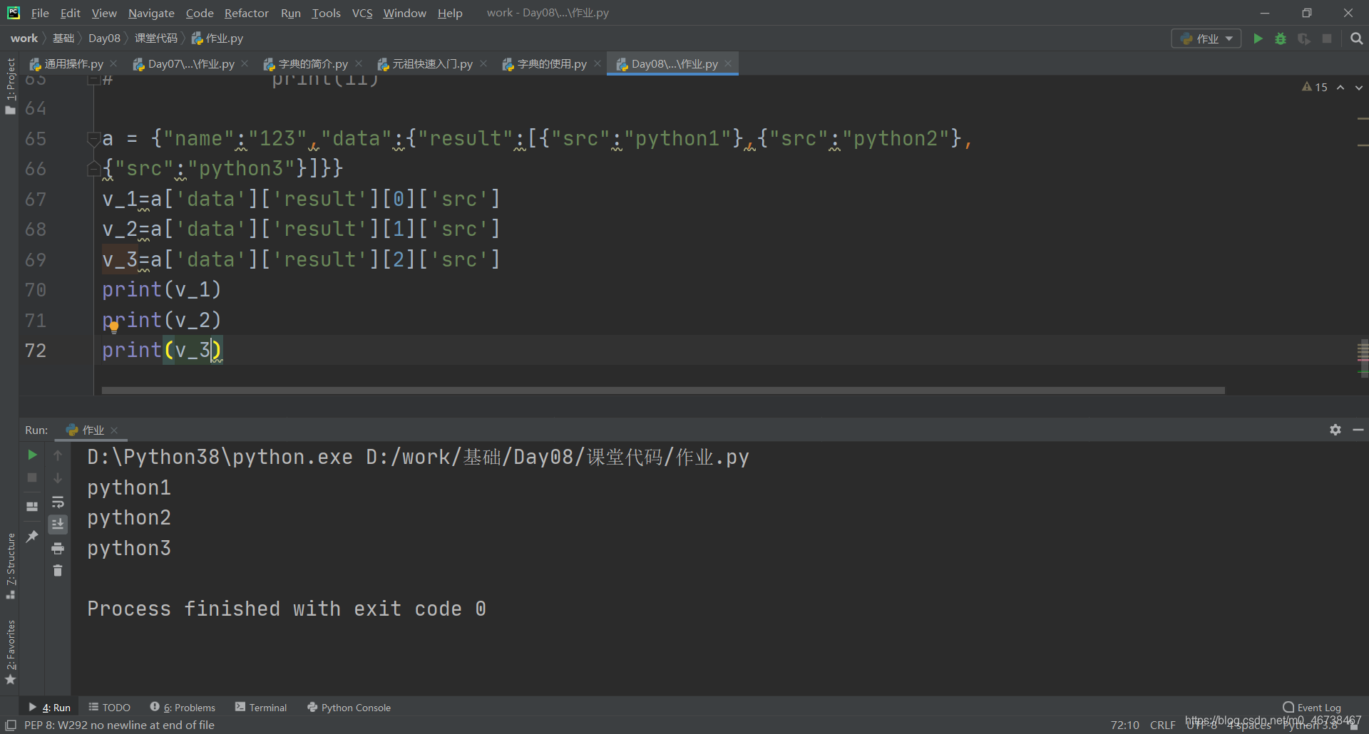
Task: Click the editor horizontal scrollbar
Action: click(663, 391)
